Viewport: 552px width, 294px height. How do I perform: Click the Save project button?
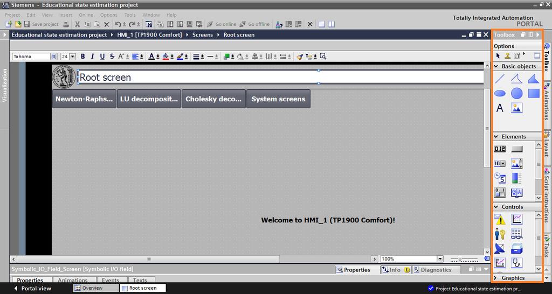click(x=41, y=24)
